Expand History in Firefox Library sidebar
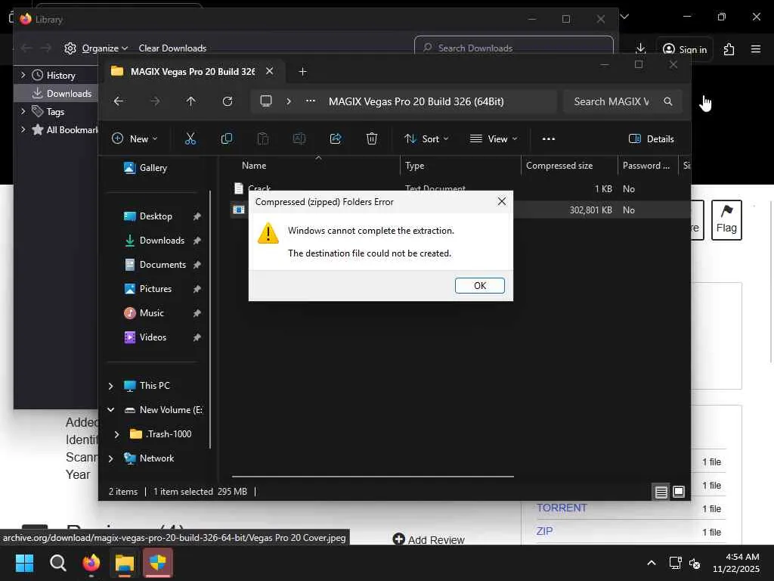774x581 pixels. pos(23,75)
